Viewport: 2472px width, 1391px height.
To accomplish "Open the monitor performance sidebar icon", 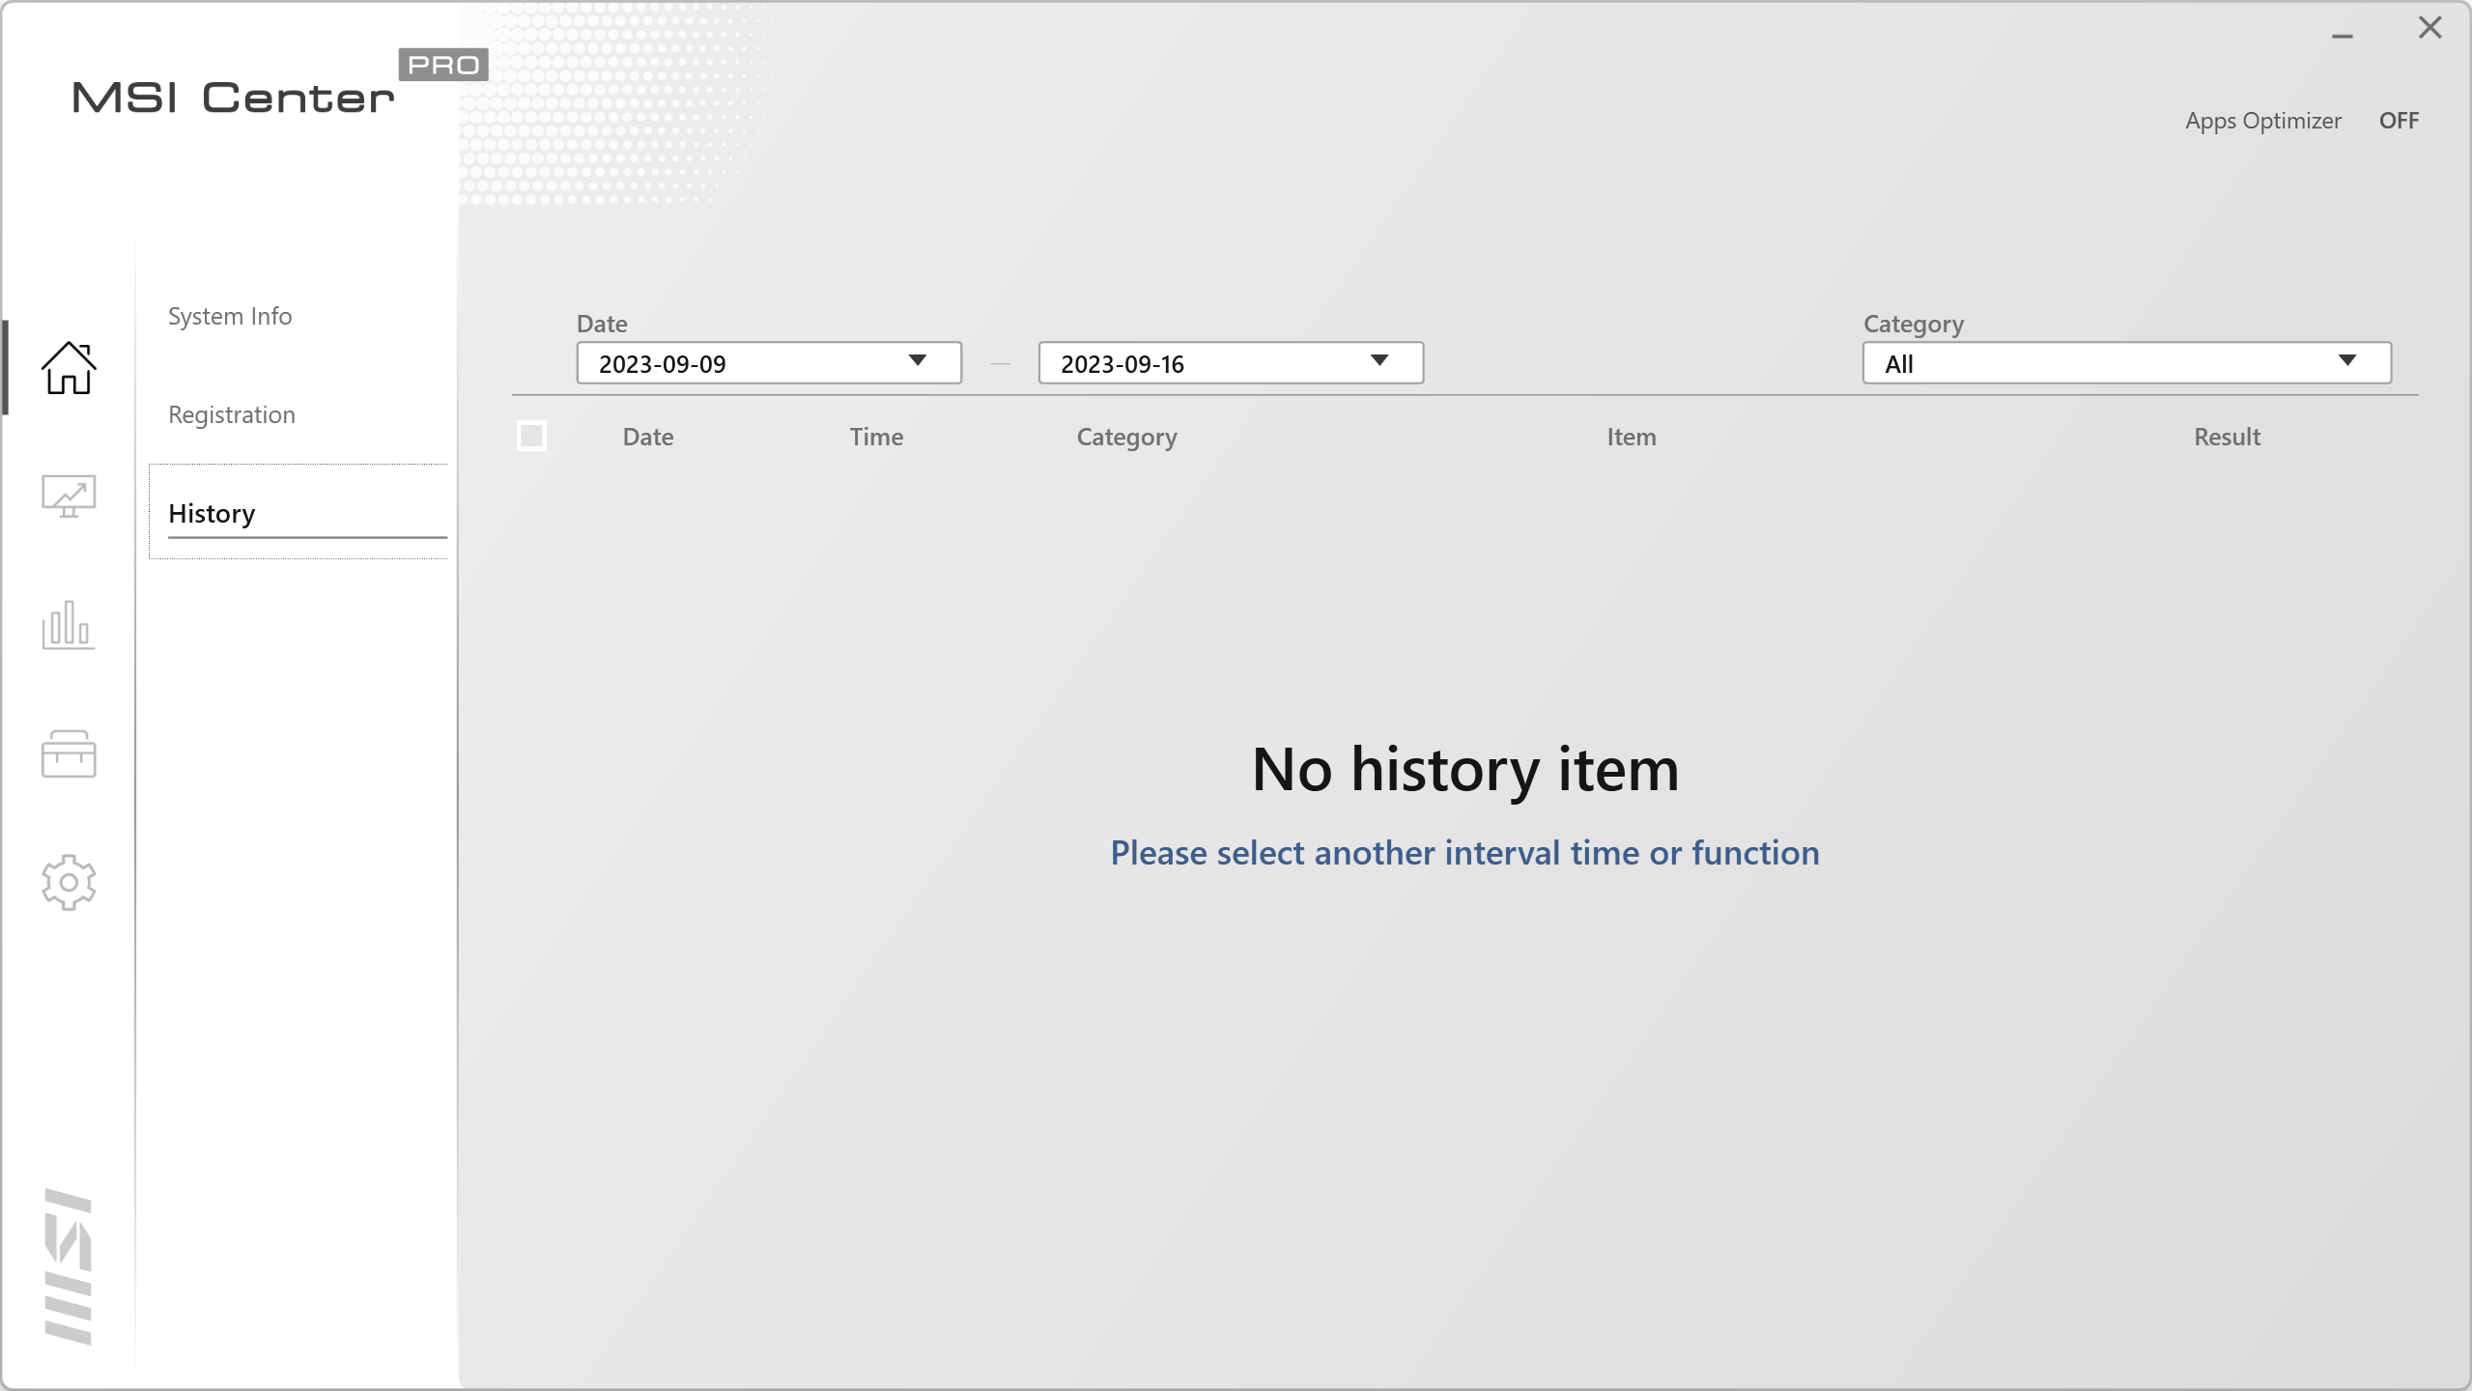I will 69,497.
